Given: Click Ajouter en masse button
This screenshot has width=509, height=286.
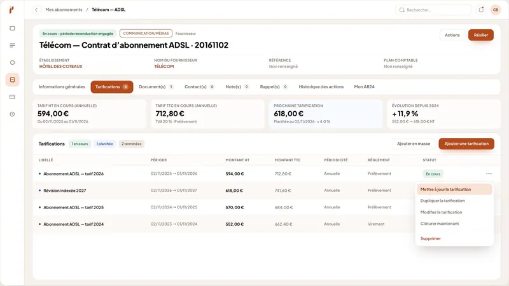Looking at the screenshot, I should [x=413, y=144].
